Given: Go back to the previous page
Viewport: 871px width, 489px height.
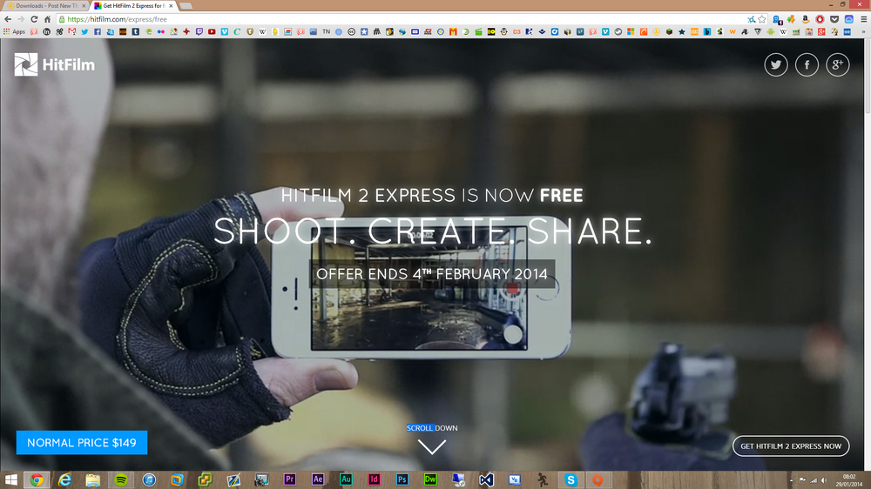Looking at the screenshot, I should pyautogui.click(x=8, y=19).
